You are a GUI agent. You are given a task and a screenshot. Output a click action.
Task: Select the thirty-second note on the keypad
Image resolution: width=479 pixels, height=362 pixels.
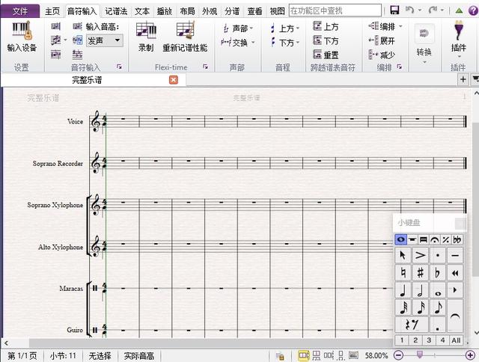pos(403,307)
